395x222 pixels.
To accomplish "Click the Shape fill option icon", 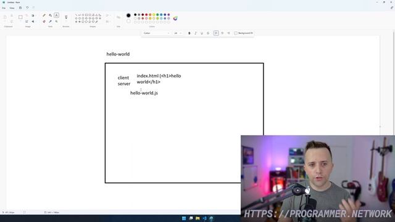I will click(x=107, y=22).
